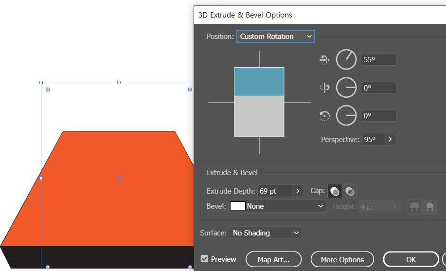The image size is (446, 271).
Task: Click the Z-axis 0° angle field
Action: (378, 116)
